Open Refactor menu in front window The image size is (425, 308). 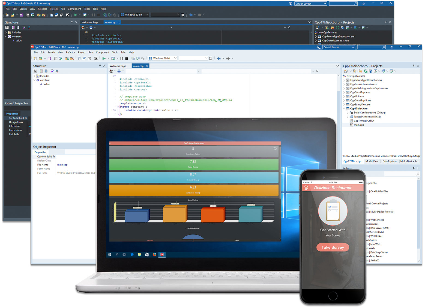pyautogui.click(x=70, y=52)
